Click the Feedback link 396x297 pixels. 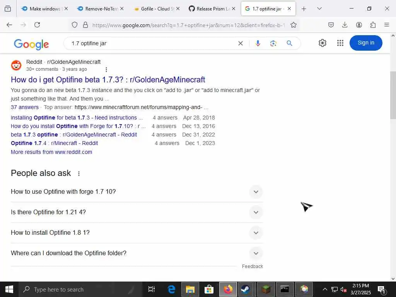click(x=252, y=266)
